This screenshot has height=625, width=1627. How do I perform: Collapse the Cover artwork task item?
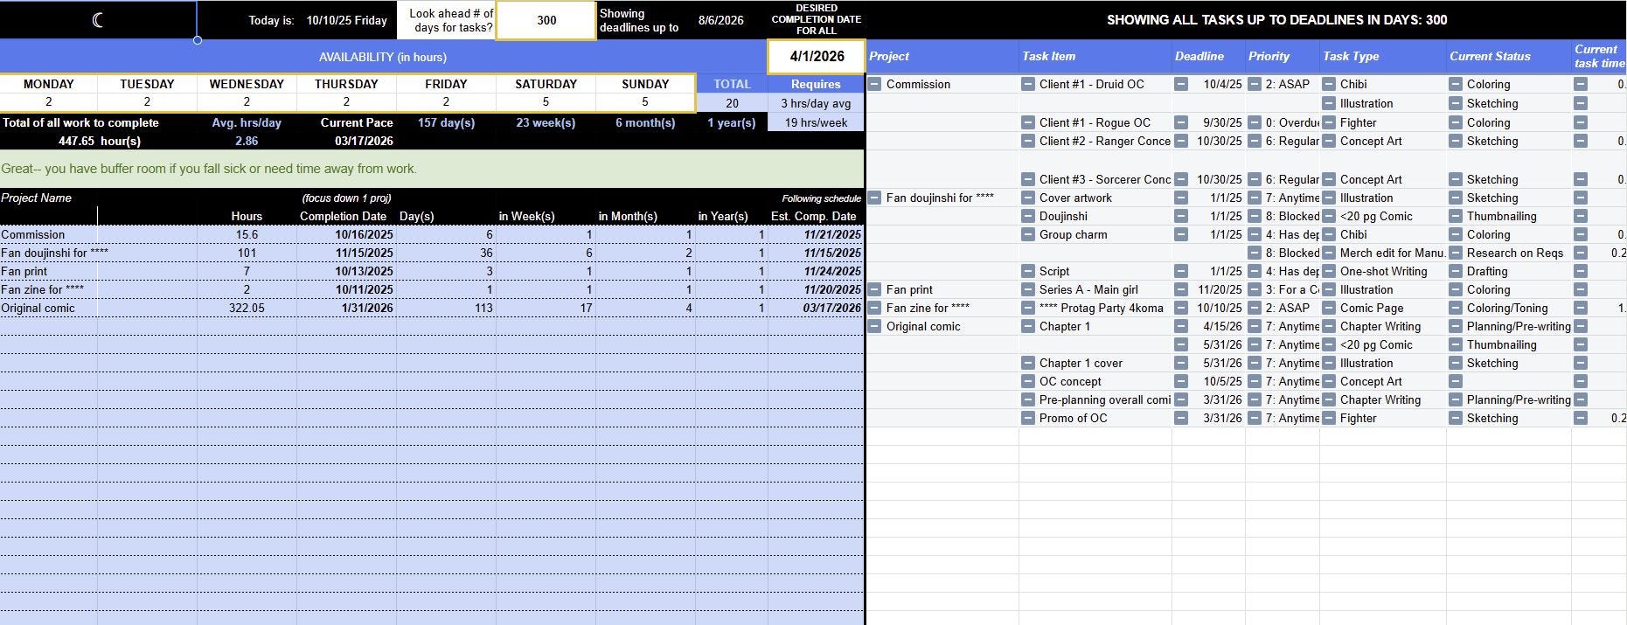pyautogui.click(x=1028, y=198)
